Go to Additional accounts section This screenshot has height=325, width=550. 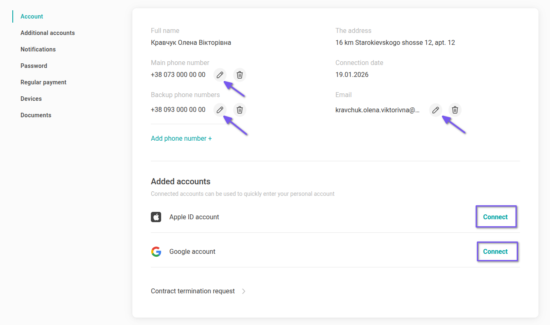coord(48,33)
